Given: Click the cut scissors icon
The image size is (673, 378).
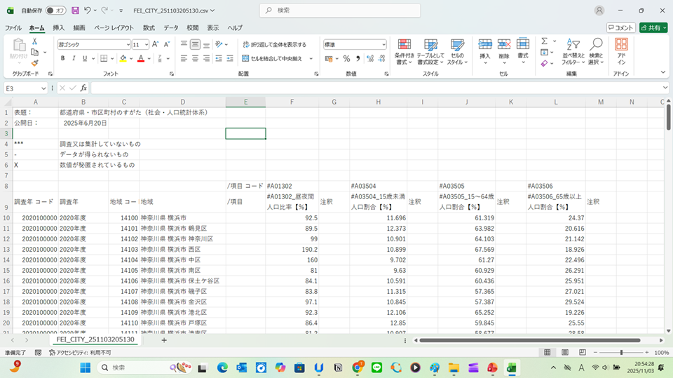Looking at the screenshot, I should point(34,41).
